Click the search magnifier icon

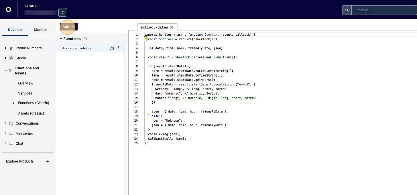tap(347, 10)
